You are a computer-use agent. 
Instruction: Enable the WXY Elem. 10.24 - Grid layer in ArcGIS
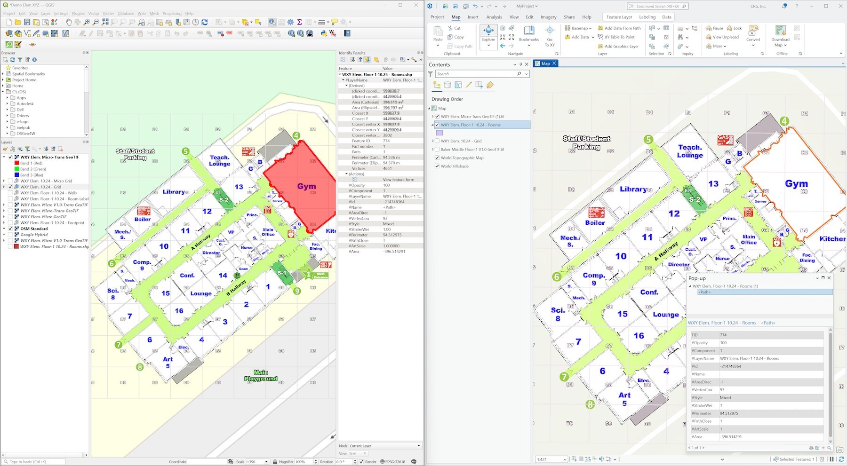pyautogui.click(x=437, y=141)
